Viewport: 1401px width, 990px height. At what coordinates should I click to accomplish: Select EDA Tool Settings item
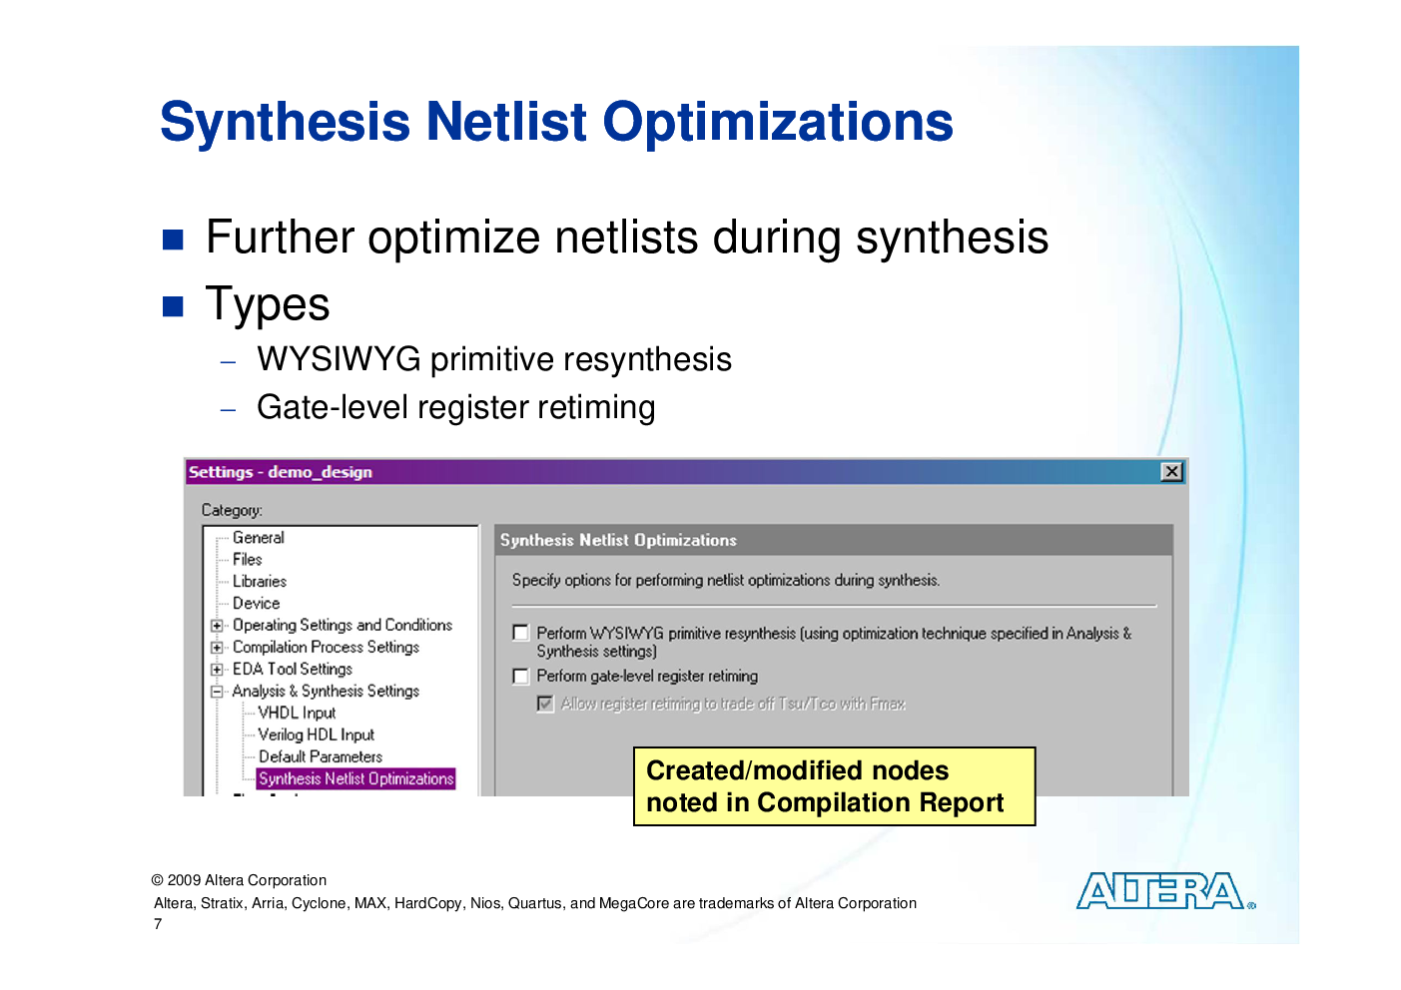click(x=293, y=670)
